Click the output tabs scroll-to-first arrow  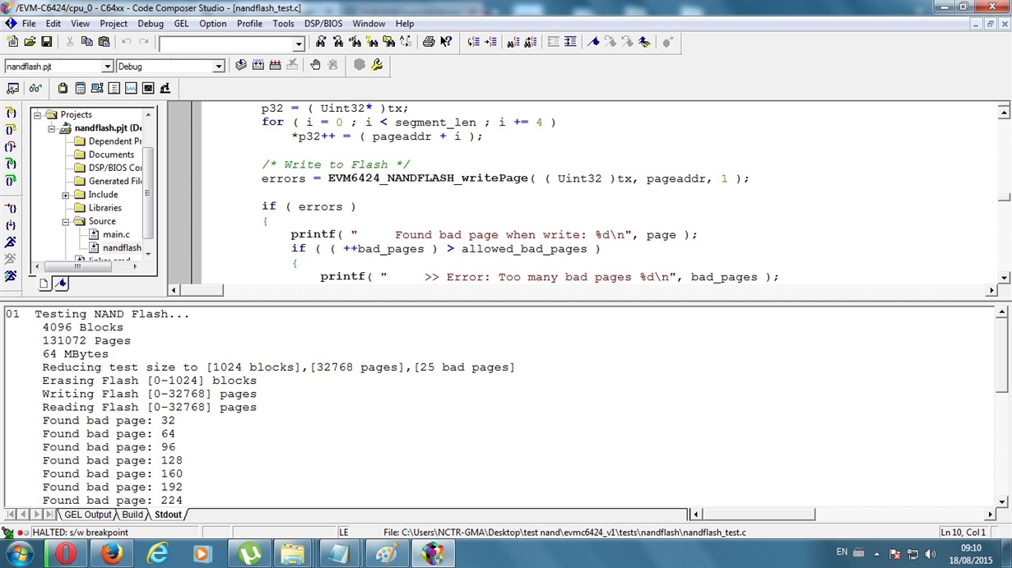(x=11, y=515)
